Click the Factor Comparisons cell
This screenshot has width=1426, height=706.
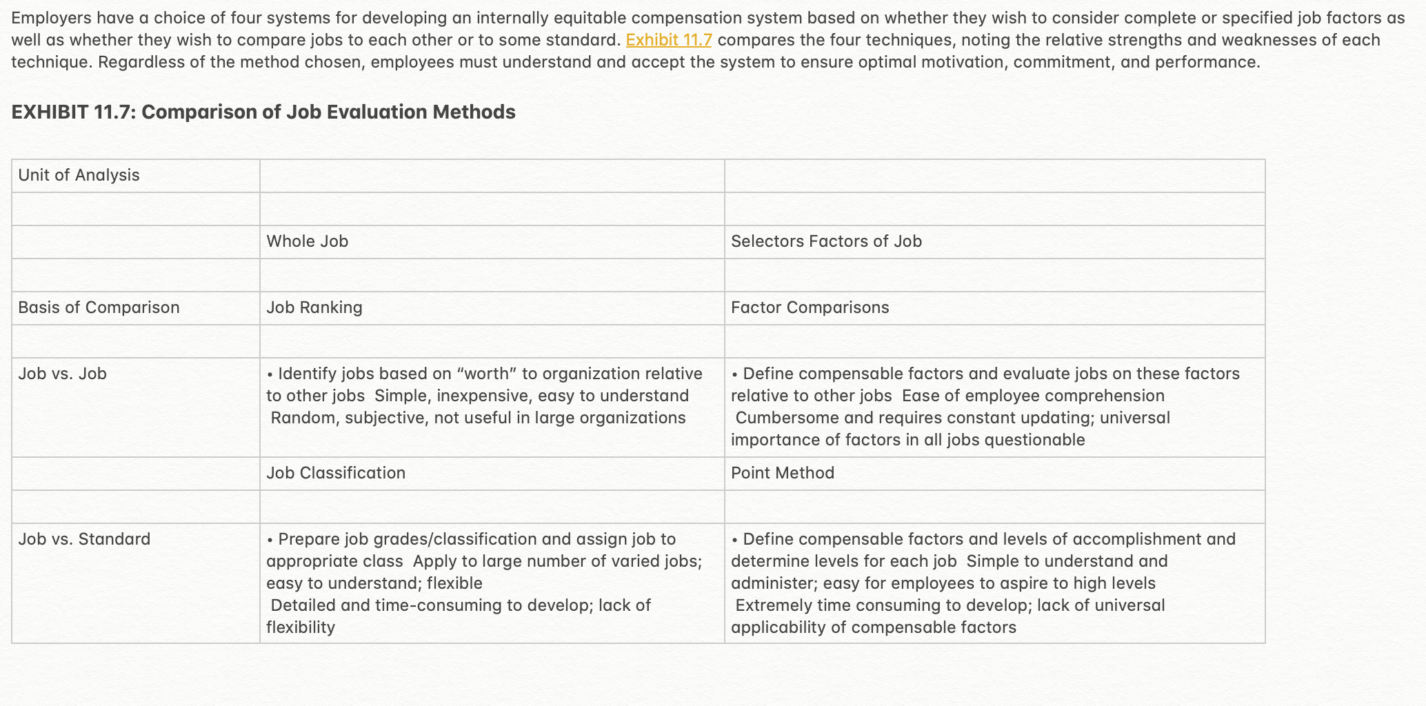tap(995, 308)
